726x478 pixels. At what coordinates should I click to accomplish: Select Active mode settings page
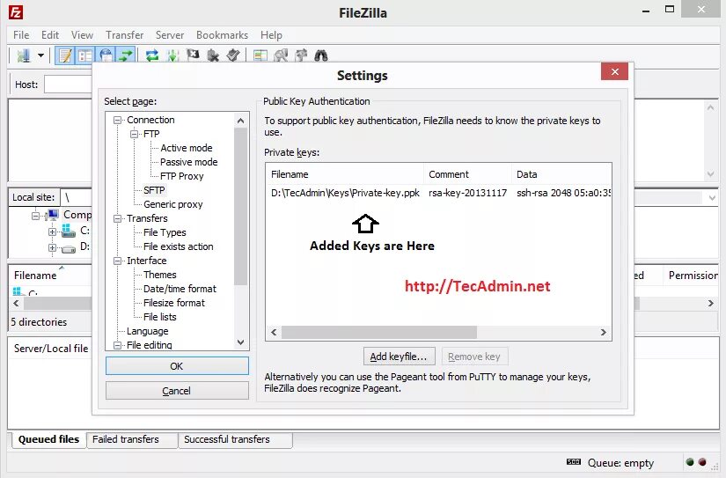point(187,148)
